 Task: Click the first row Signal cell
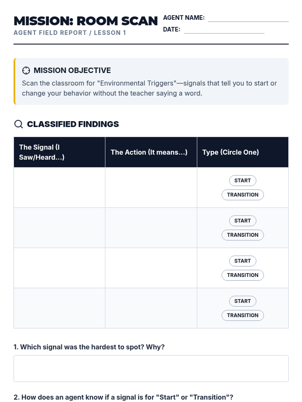[59, 187]
